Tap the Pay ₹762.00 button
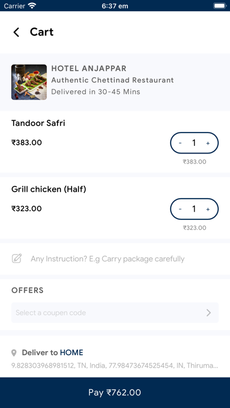Image resolution: width=230 pixels, height=408 pixels. click(x=115, y=392)
